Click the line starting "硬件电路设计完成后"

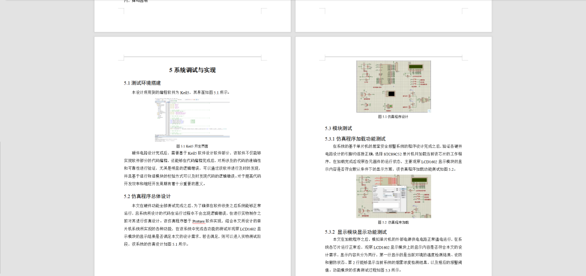pyautogui.click(x=196, y=153)
